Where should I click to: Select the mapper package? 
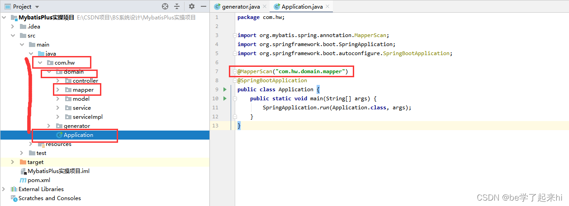coord(83,90)
